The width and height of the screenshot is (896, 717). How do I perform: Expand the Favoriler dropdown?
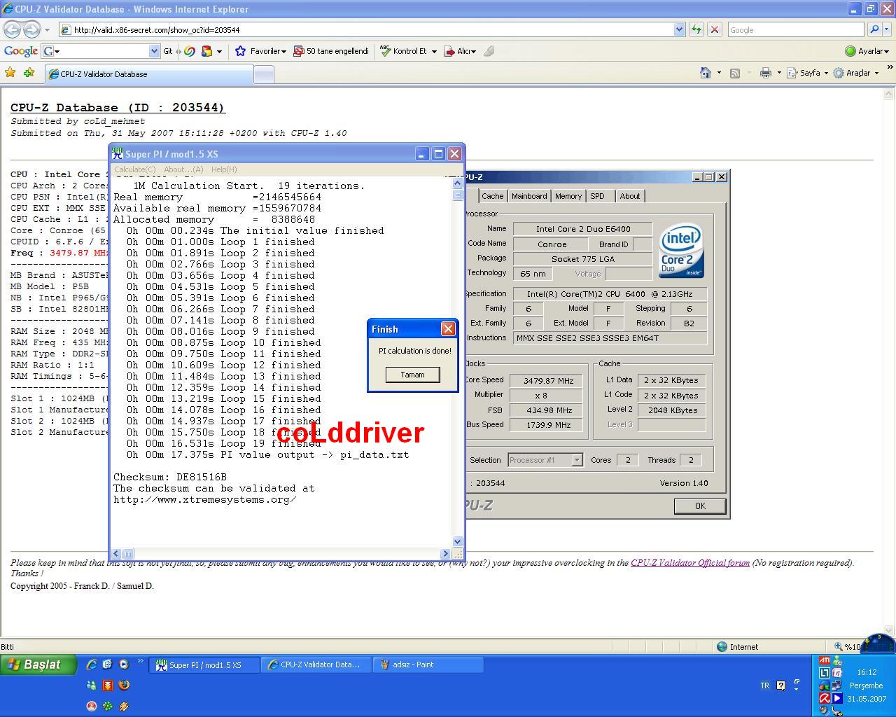click(283, 51)
